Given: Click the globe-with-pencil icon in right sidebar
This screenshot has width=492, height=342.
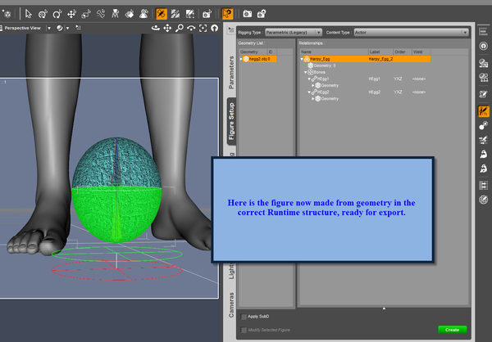Looking at the screenshot, I should (x=484, y=200).
